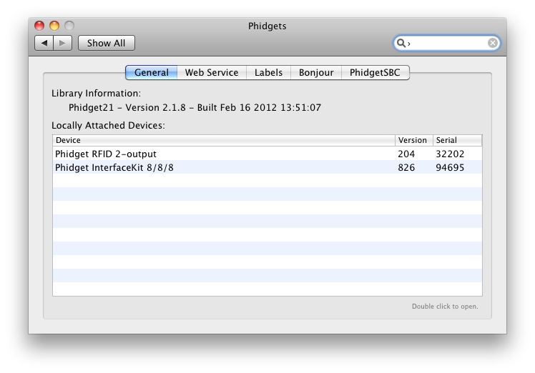Viewport: 535px width, 373px height.
Task: Click version value 204
Action: click(406, 154)
